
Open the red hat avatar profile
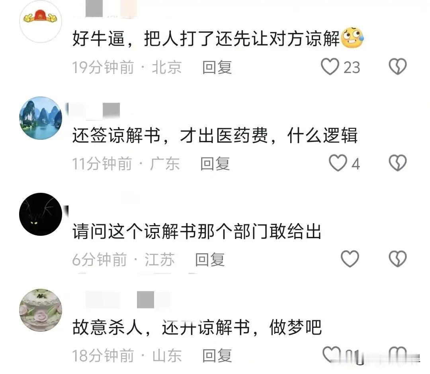pyautogui.click(x=41, y=22)
